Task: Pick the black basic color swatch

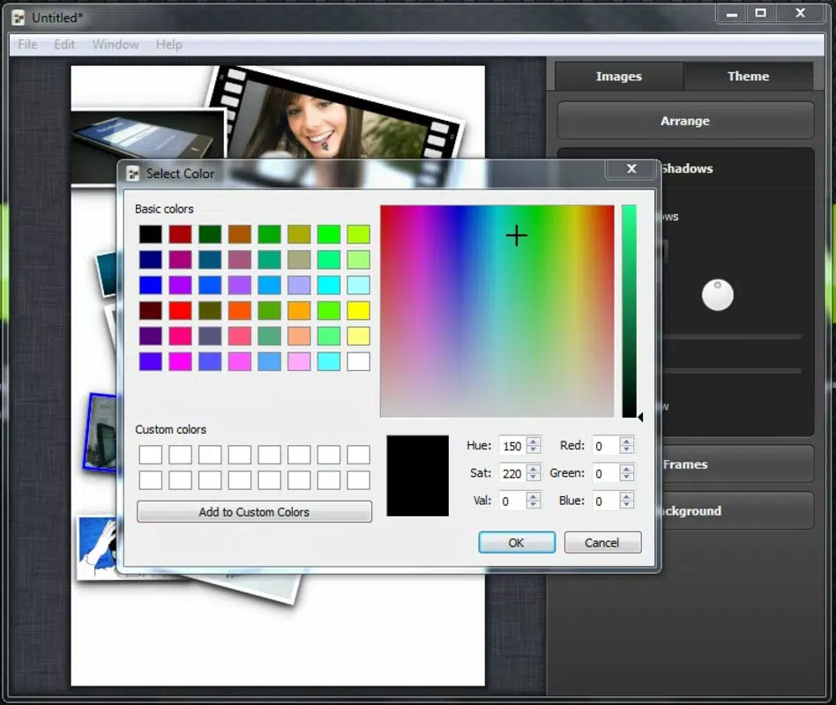Action: tap(151, 234)
